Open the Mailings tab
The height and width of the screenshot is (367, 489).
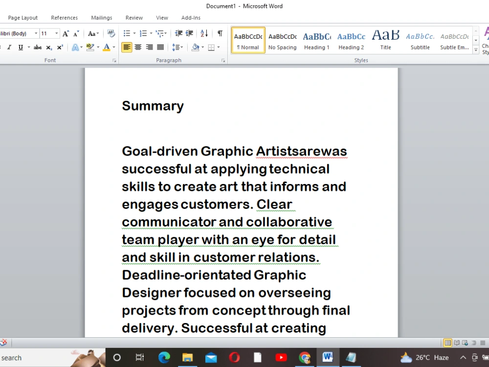(102, 18)
